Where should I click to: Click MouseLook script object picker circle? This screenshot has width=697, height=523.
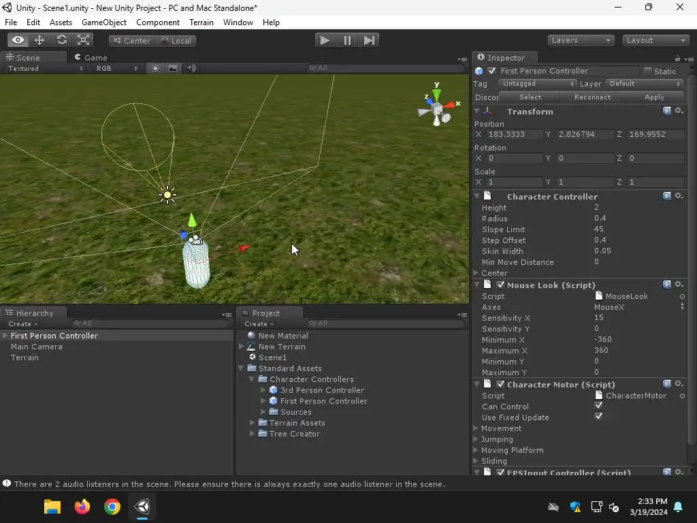[682, 297]
